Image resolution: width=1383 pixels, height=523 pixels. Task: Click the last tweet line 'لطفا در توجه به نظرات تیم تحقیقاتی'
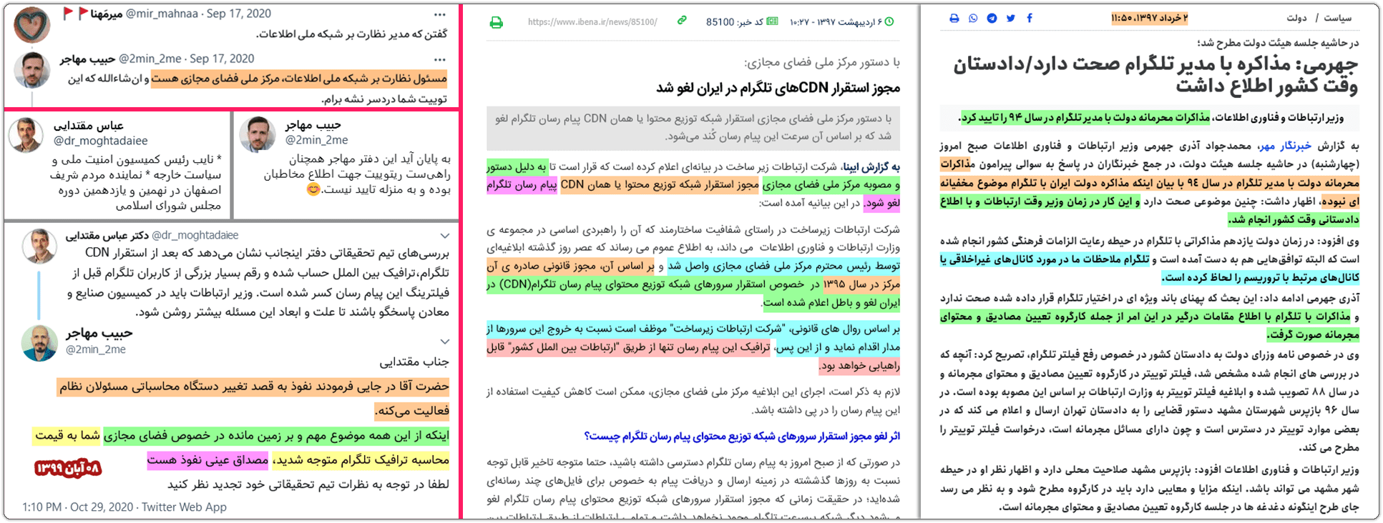coord(308,484)
